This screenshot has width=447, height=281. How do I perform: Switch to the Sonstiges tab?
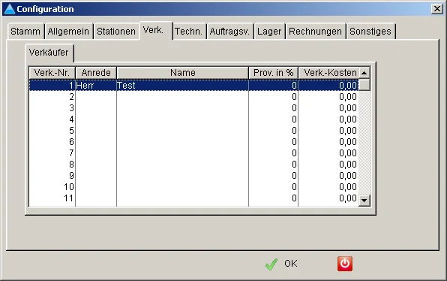[370, 31]
